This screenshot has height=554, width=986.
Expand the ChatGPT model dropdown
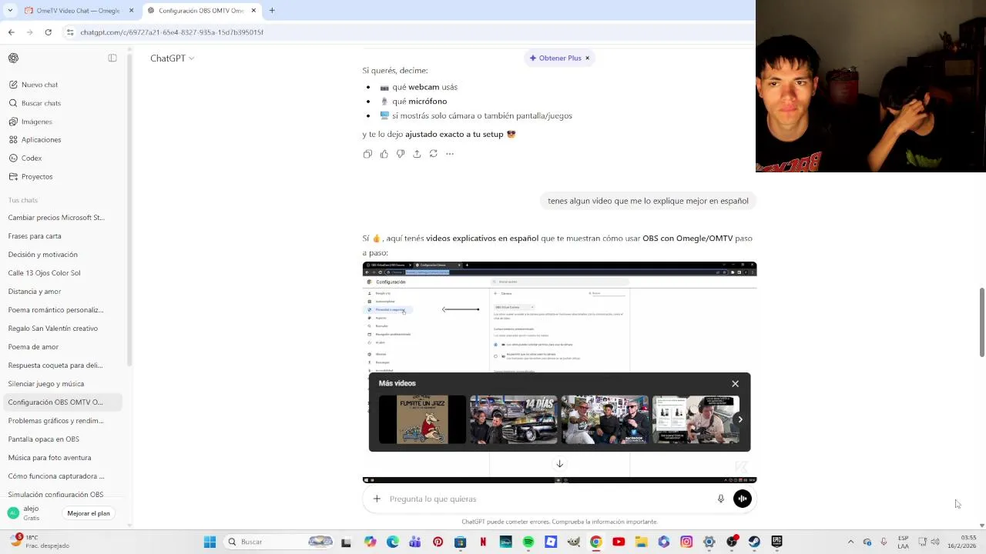tap(172, 58)
